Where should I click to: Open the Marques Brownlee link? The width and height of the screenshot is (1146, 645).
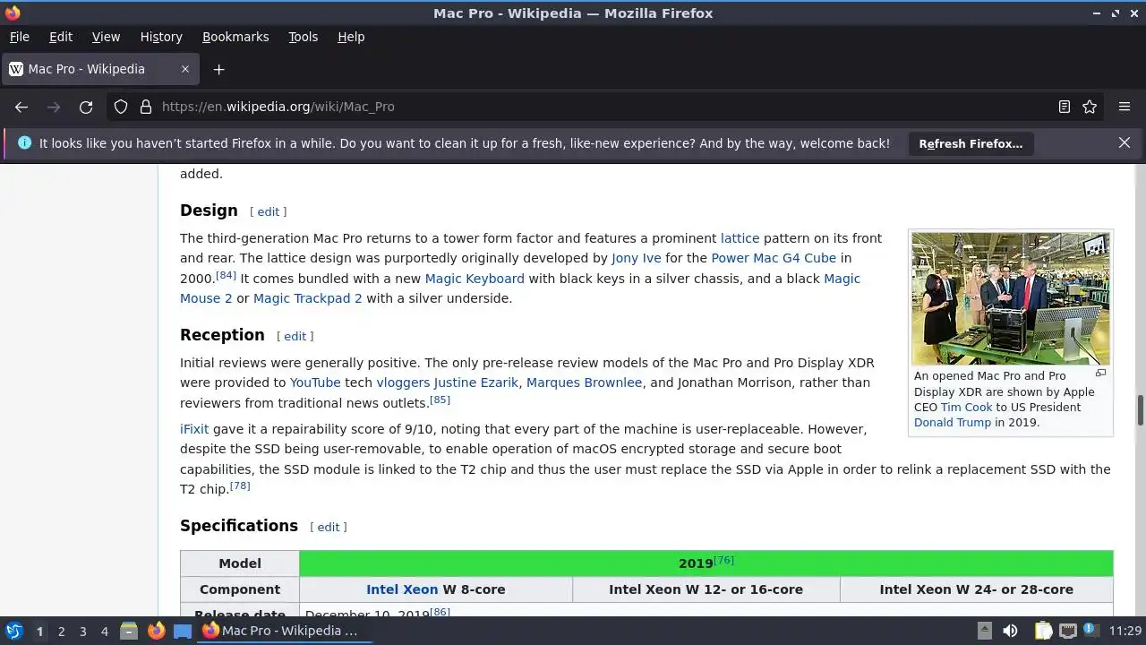tap(584, 383)
